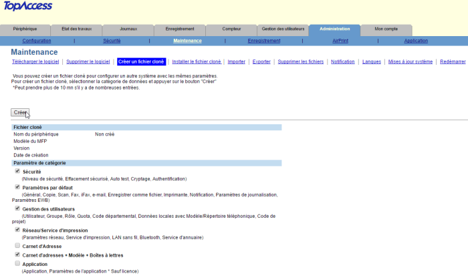Toggle the Paramètres par défaut checkbox

click(17, 187)
